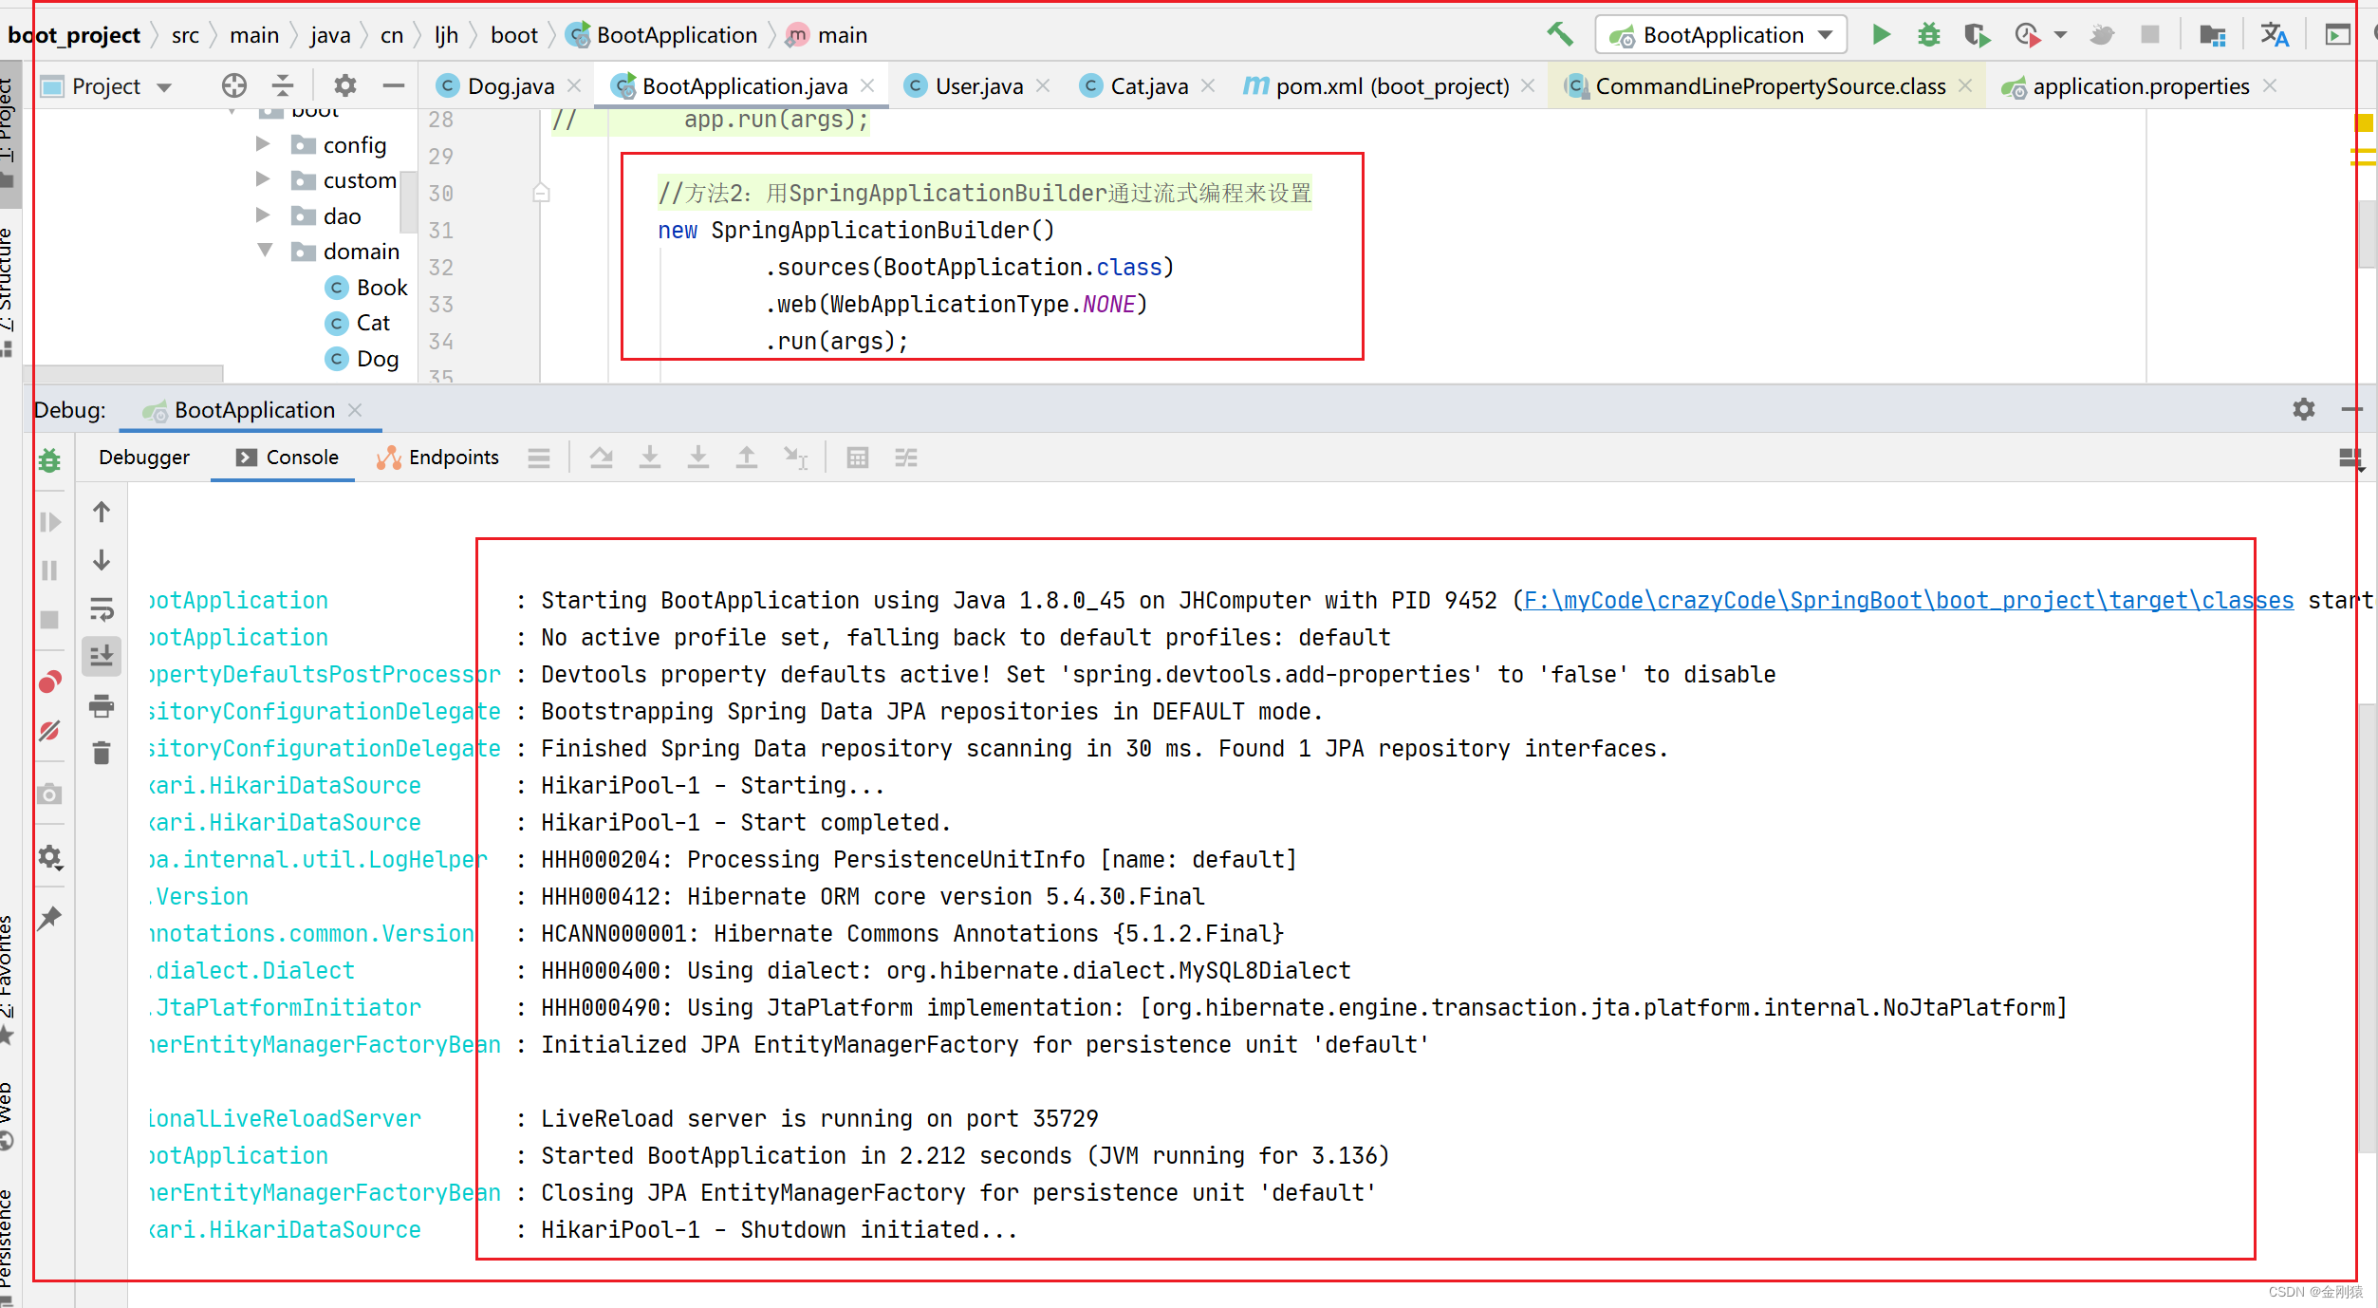
Task: Expand the config folder
Action: tap(263, 144)
